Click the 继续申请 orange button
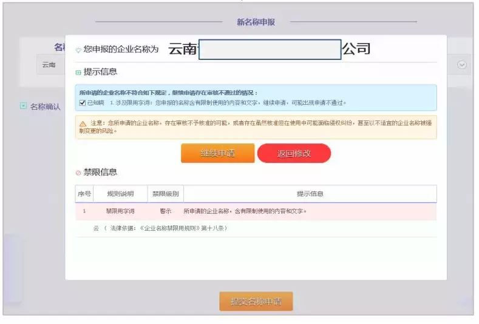This screenshot has height=324, width=479. click(x=217, y=153)
